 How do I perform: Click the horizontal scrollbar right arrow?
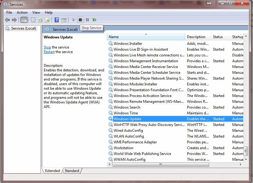240,164
